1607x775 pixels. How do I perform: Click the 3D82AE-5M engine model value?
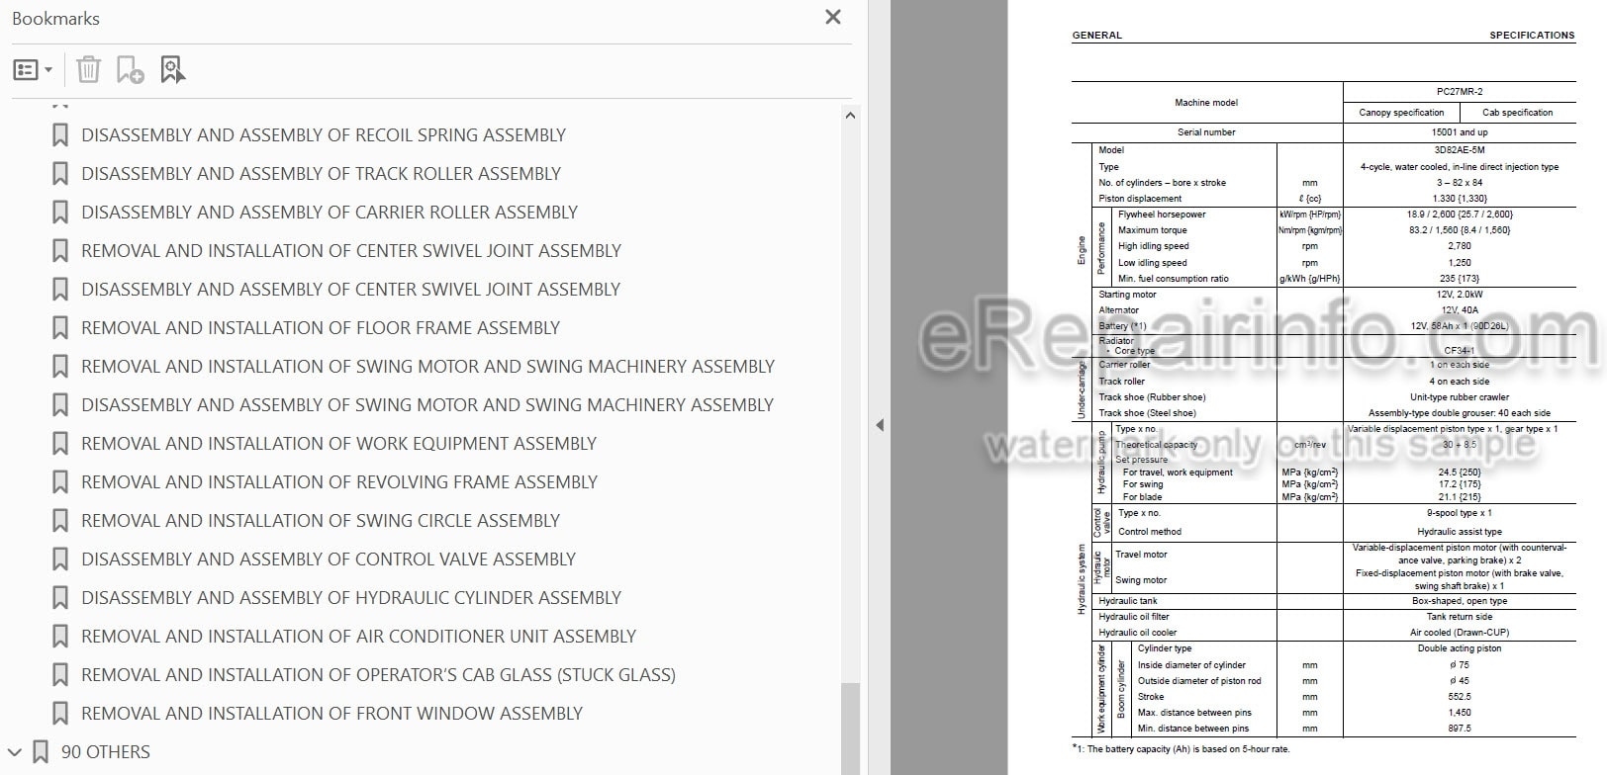1460,150
